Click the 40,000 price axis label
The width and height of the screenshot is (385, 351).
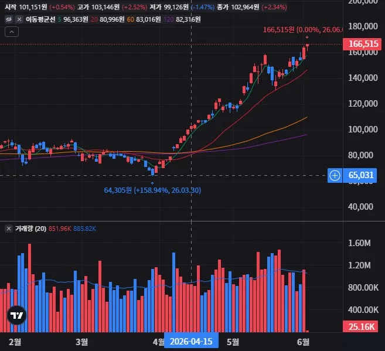pos(360,207)
